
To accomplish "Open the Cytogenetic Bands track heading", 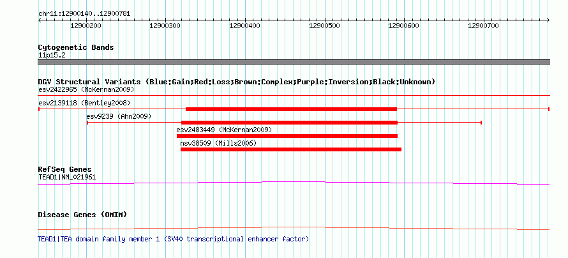I will coord(76,47).
